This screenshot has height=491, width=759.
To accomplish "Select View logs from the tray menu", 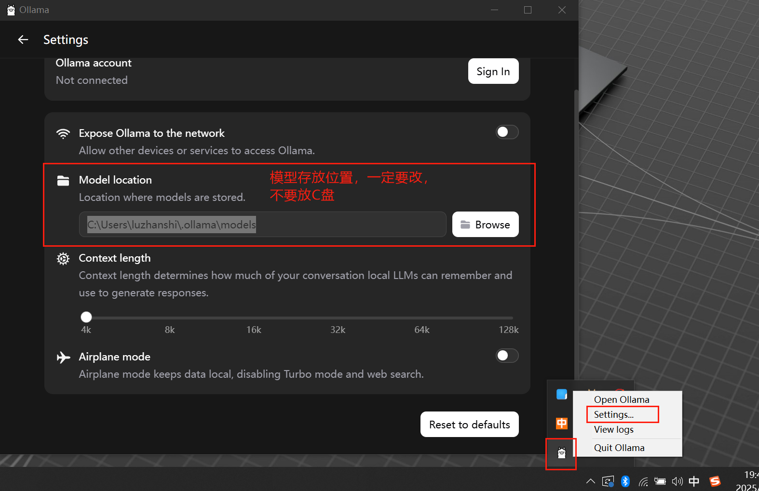I will pyautogui.click(x=614, y=429).
